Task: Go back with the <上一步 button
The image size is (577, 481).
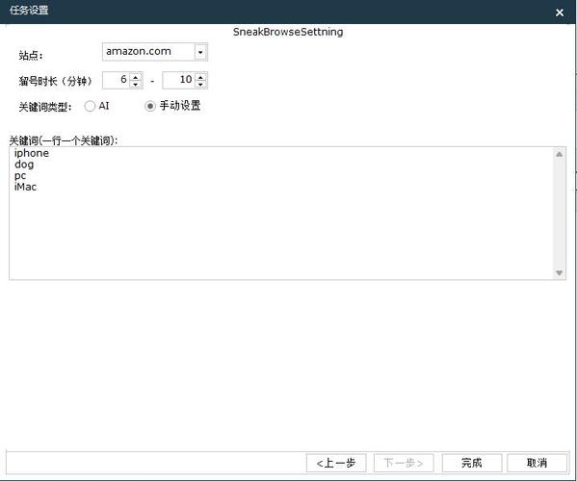Action: coord(336,463)
